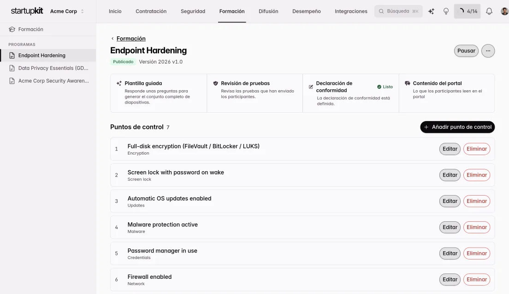Click the Formación breadcrumb link

click(131, 39)
